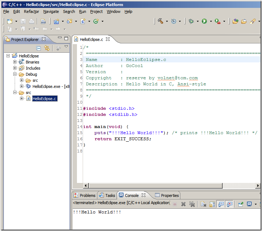The image size is (262, 231).
Task: Open the Run button dropdown arrow
Action: (x=211, y=21)
